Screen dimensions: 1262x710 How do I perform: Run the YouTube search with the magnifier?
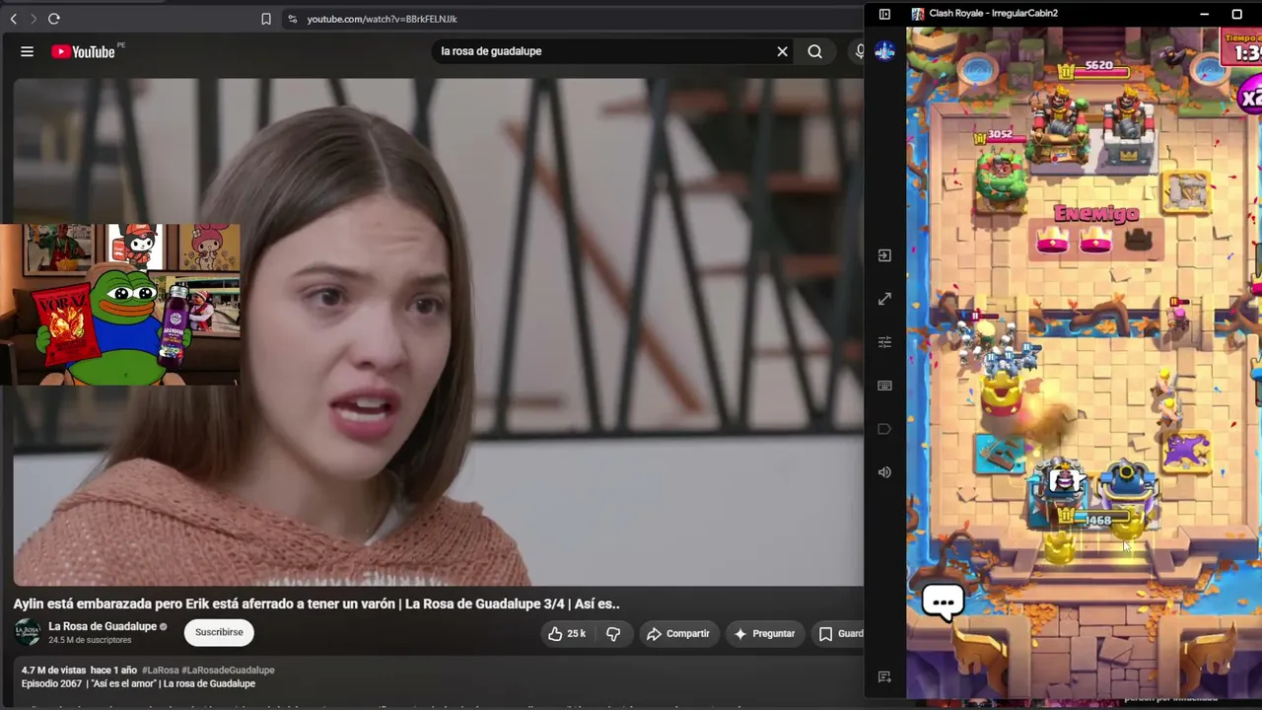tap(814, 51)
